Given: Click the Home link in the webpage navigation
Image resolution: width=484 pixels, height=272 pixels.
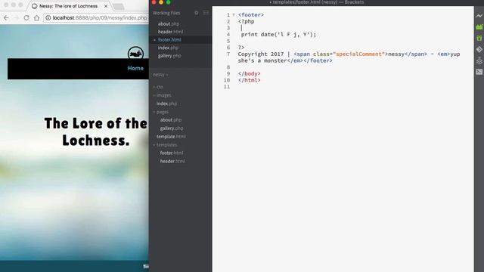Looking at the screenshot, I should coord(135,68).
